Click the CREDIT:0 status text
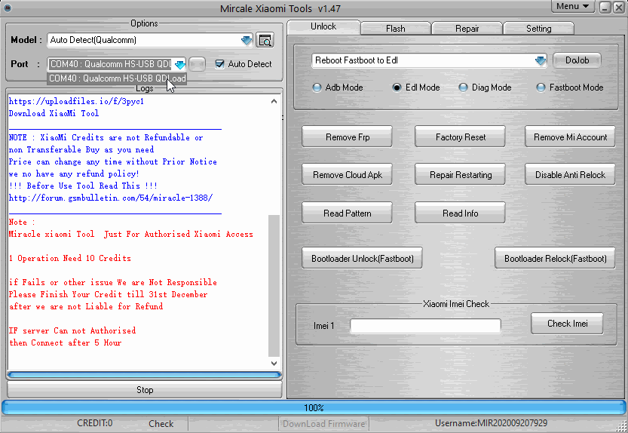Viewport: 628px width, 433px height. tap(94, 423)
